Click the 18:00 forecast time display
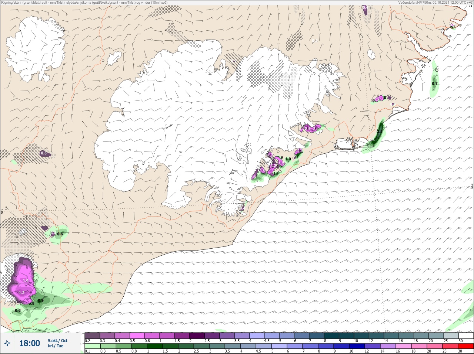 point(30,343)
